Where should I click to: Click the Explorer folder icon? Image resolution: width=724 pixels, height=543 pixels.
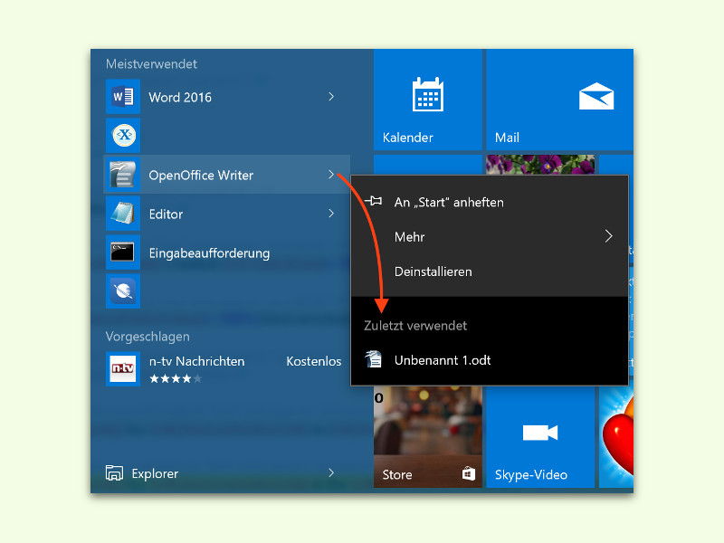tap(114, 472)
